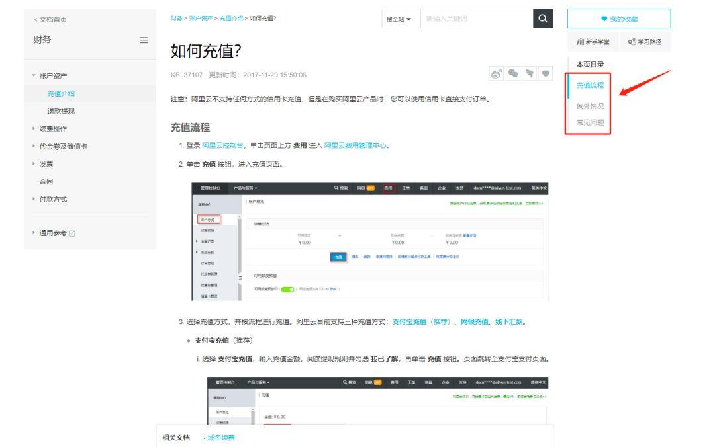The height and width of the screenshot is (447, 715).
Task: Click the 域名续费 related document link
Action: (220, 438)
